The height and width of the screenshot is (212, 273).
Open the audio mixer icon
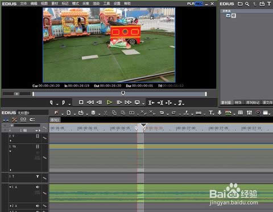[249, 113]
